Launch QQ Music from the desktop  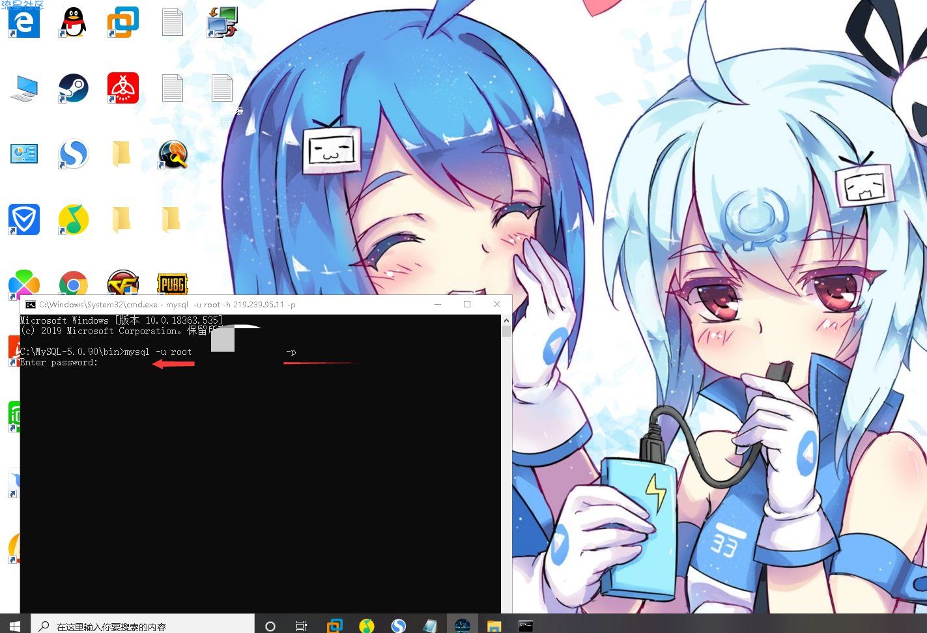tap(73, 219)
